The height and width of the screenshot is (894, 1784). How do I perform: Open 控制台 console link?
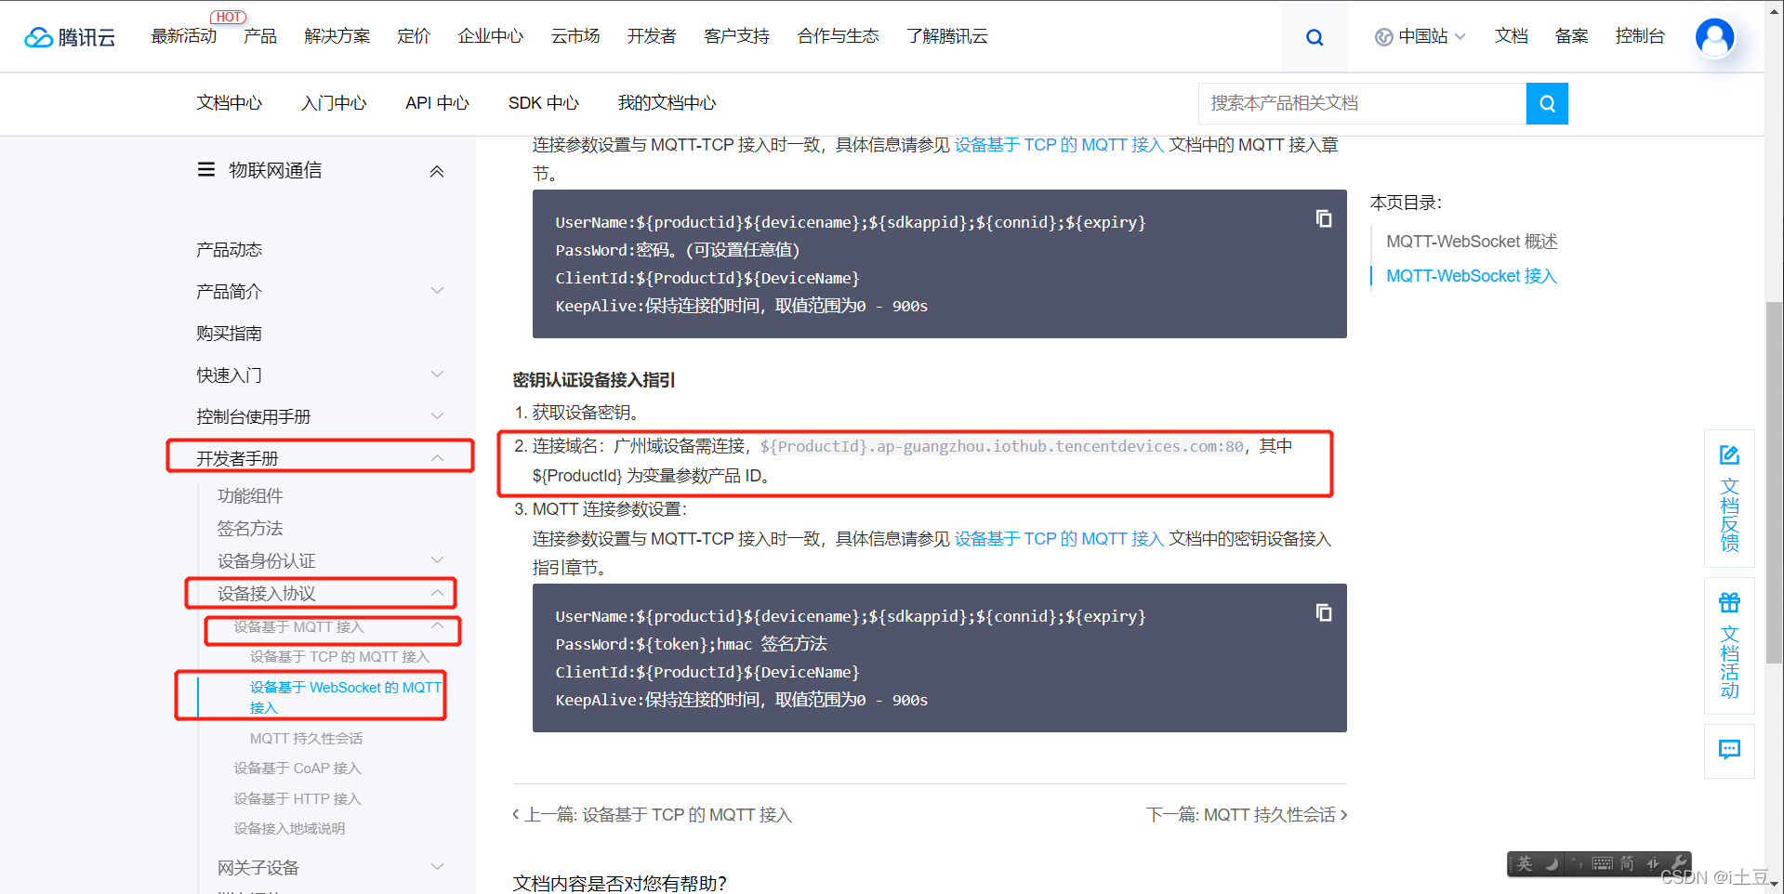click(x=1640, y=36)
